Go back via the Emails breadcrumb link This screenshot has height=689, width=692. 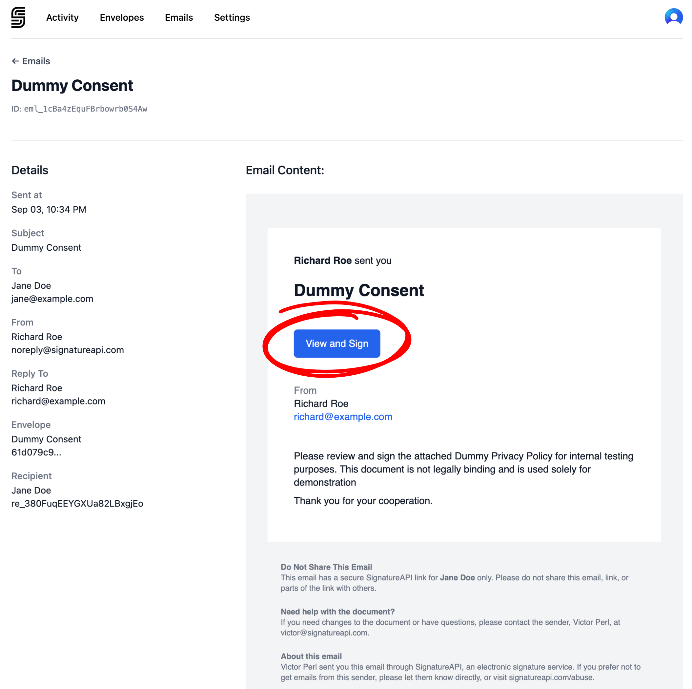point(36,61)
